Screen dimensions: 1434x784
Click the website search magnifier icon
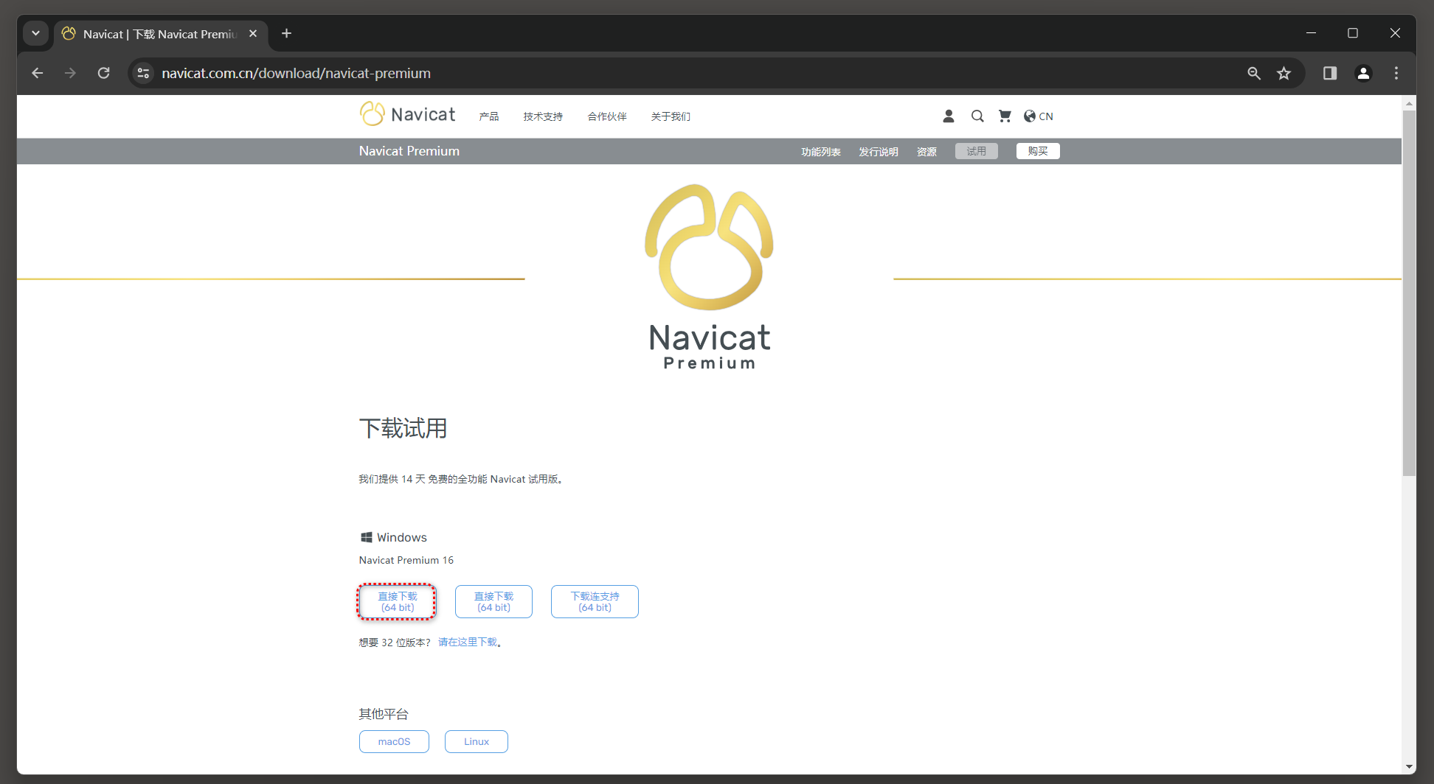click(x=977, y=116)
